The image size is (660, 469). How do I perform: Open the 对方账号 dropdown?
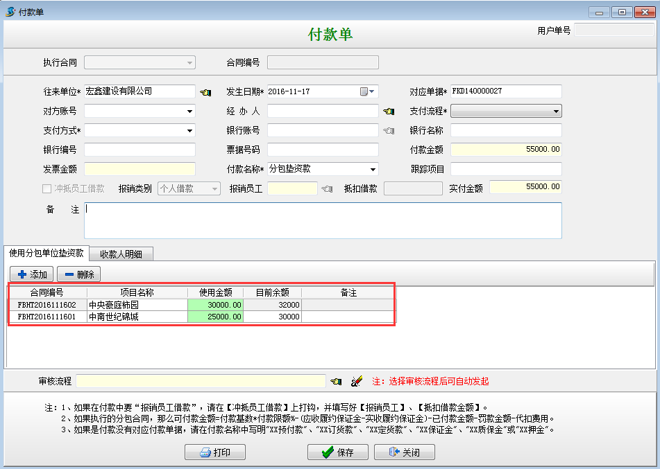click(189, 112)
